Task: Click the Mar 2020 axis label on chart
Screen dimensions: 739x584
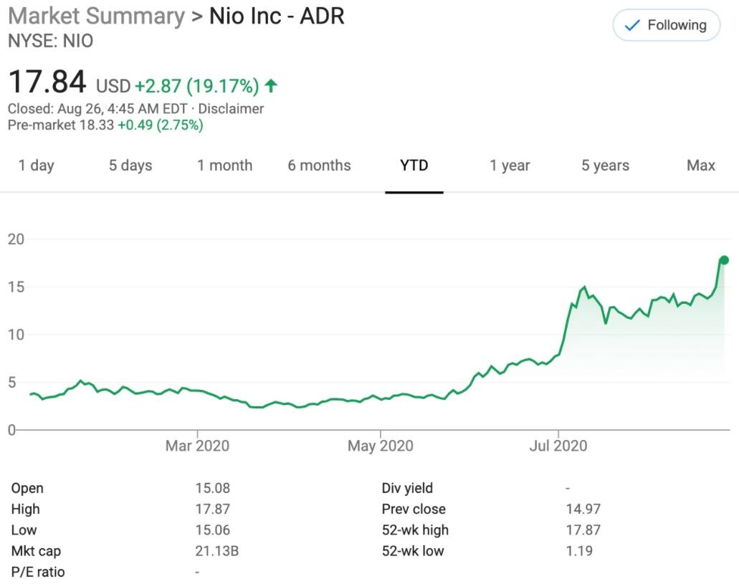Action: [x=196, y=445]
